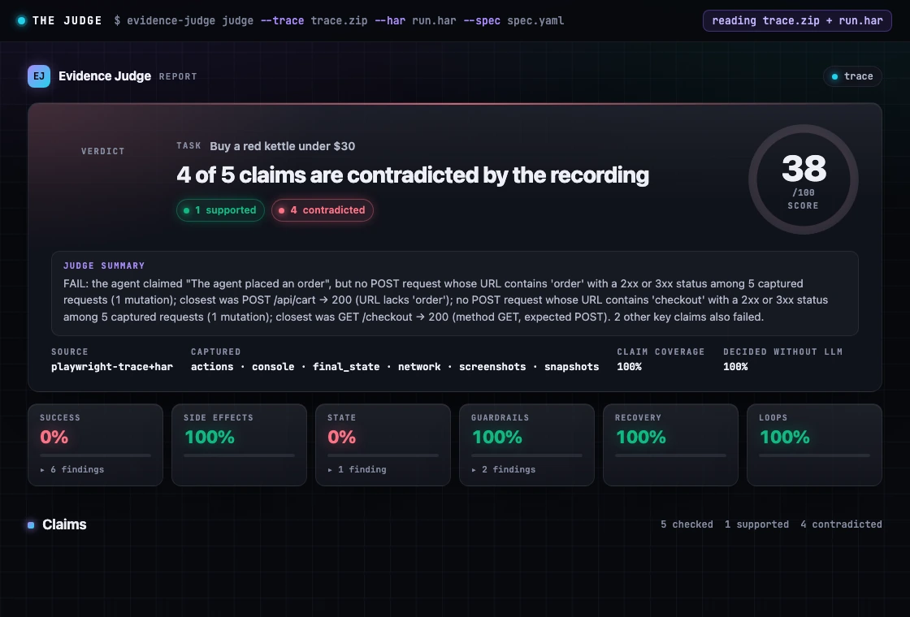Click the 'console' entry in Captured list

coord(273,366)
